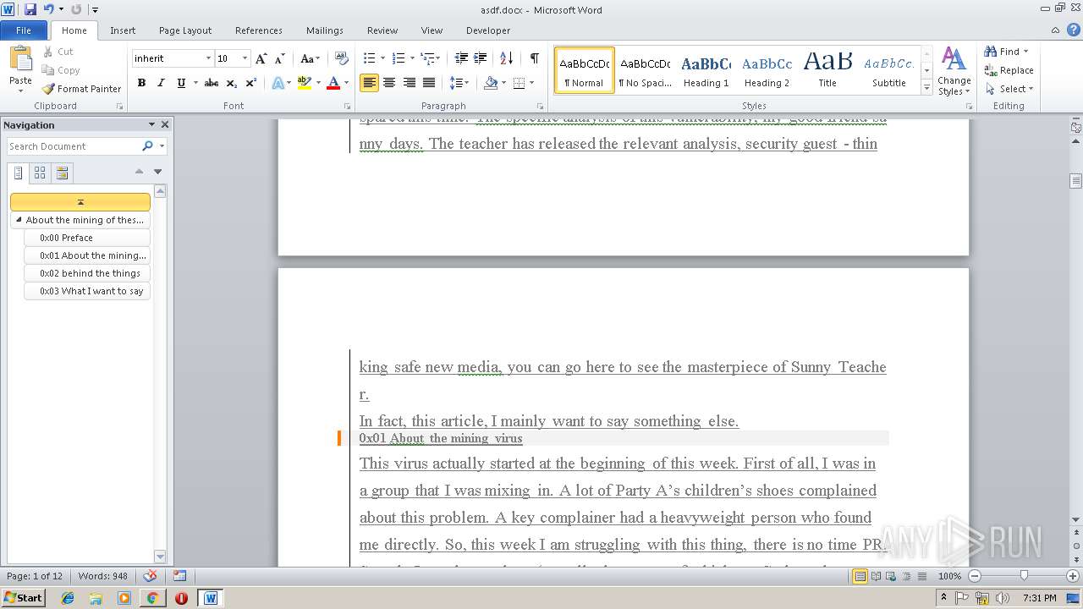Viewport: 1083px width, 609px height.
Task: Open the File tab
Action: pos(24,30)
